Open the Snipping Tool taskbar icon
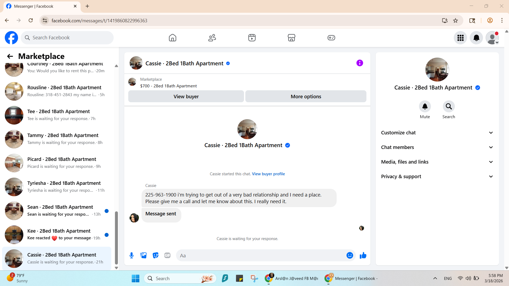 click(x=254, y=278)
